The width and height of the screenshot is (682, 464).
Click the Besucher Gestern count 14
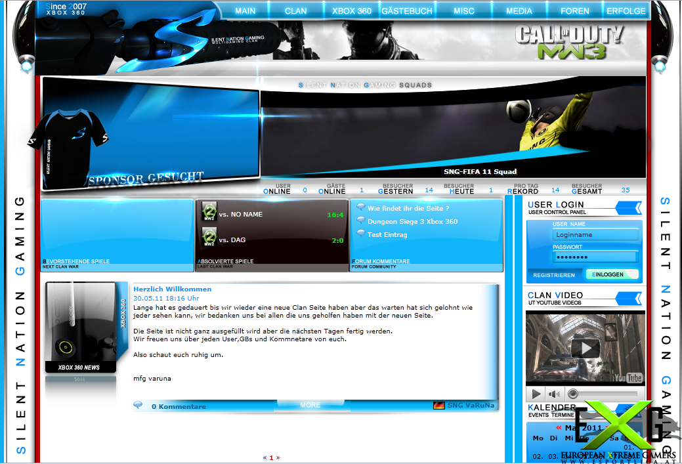[429, 190]
